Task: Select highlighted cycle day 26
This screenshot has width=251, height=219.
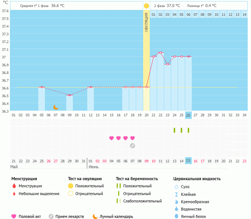Action: point(188,115)
